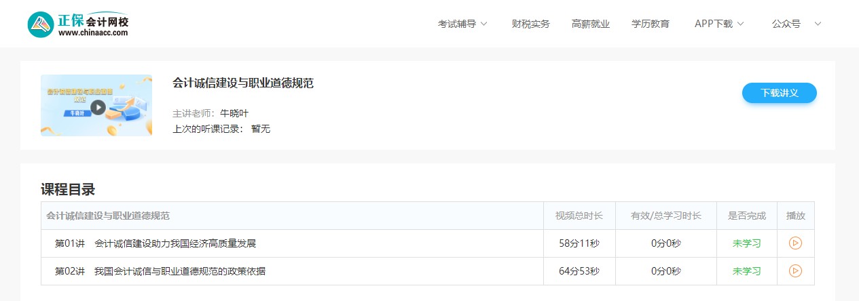The image size is (859, 301).
Task: Click the course title 会计诚信建设与职业道德规范
Action: (x=242, y=83)
